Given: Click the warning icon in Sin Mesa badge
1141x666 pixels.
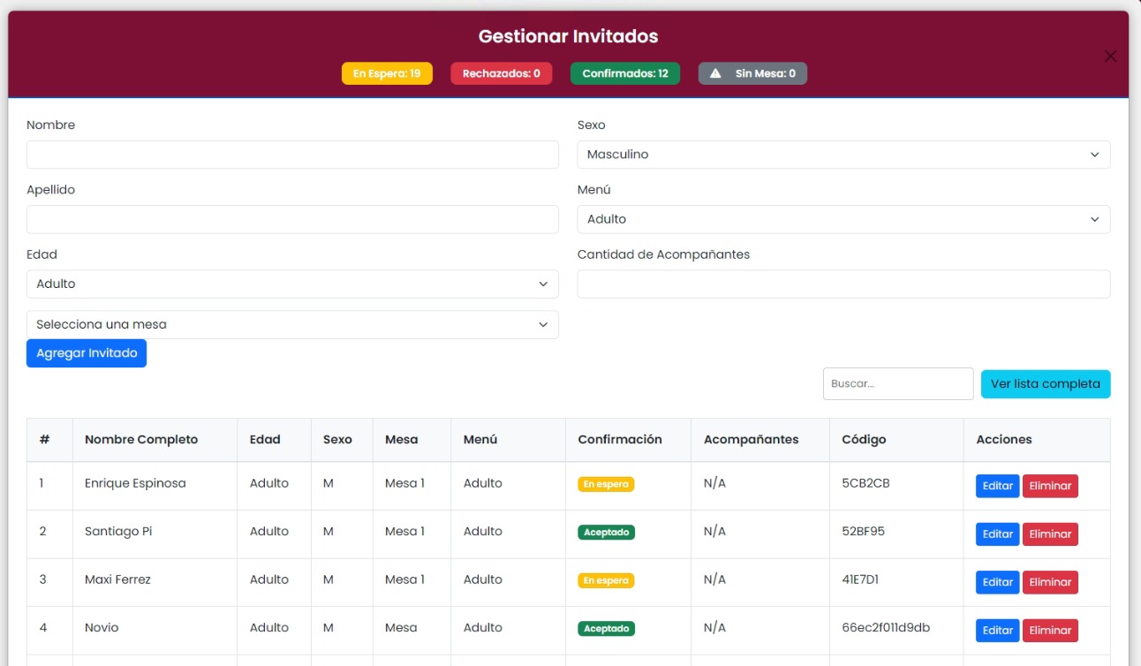Looking at the screenshot, I should tap(716, 73).
